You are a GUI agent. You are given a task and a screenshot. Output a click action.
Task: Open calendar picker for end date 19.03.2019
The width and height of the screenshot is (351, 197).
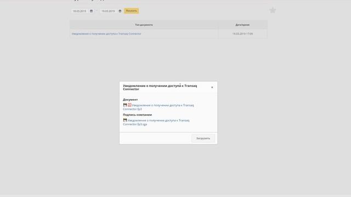[x=120, y=11]
